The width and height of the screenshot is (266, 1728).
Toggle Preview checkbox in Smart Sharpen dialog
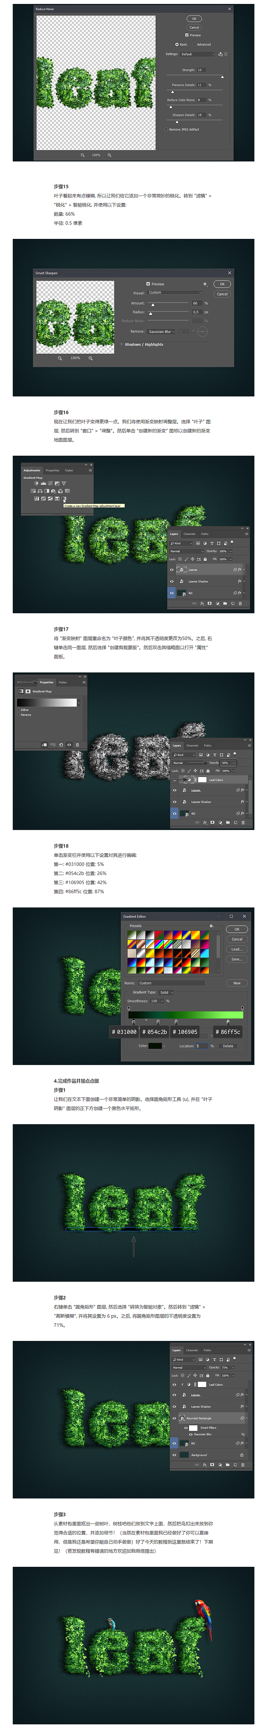[x=149, y=284]
